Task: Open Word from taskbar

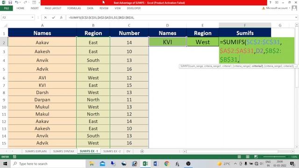Action: pyautogui.click(x=156, y=164)
